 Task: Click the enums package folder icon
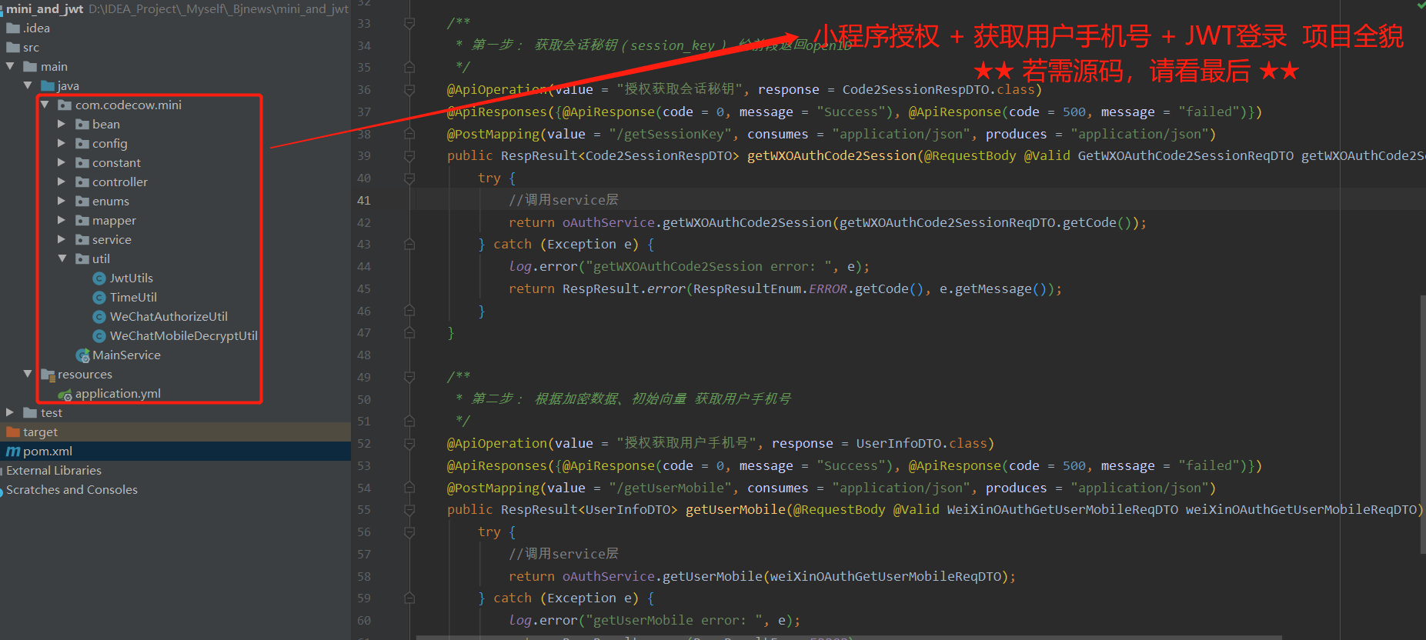click(82, 202)
